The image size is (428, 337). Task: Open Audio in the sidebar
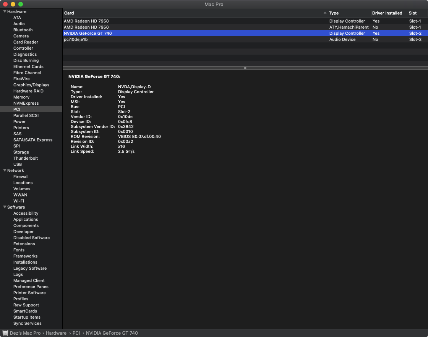[x=19, y=24]
